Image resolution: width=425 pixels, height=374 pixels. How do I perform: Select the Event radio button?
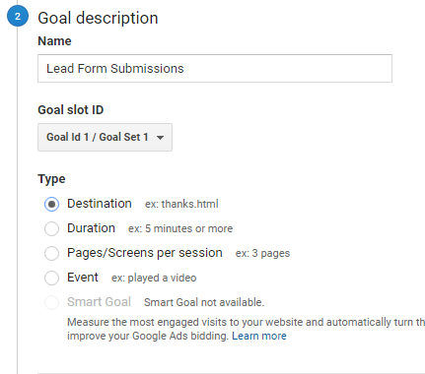51,278
